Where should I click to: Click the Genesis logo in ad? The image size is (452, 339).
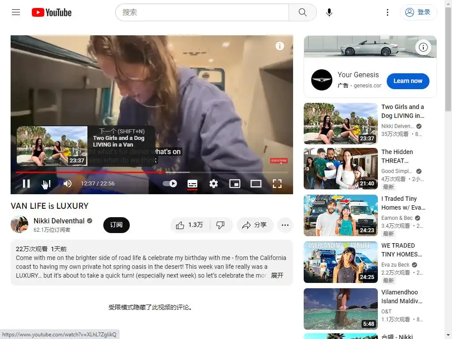pyautogui.click(x=322, y=80)
